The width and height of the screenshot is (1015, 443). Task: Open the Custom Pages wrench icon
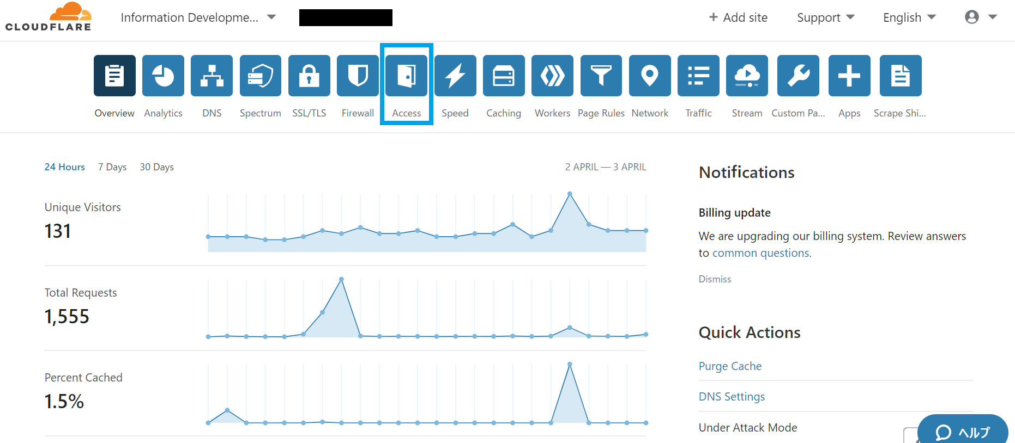(x=798, y=76)
